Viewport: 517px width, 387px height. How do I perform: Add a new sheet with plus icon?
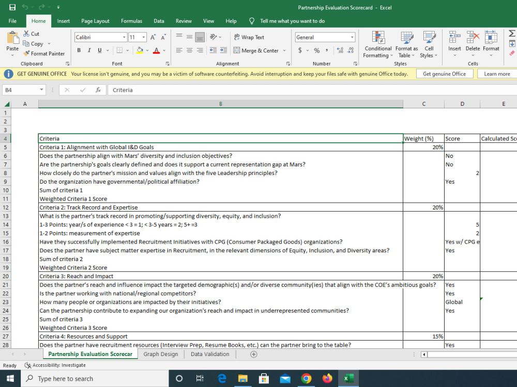(253, 354)
